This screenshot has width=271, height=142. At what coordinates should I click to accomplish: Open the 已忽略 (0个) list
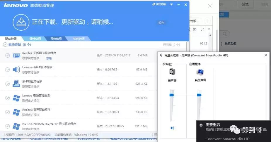tap(171, 45)
